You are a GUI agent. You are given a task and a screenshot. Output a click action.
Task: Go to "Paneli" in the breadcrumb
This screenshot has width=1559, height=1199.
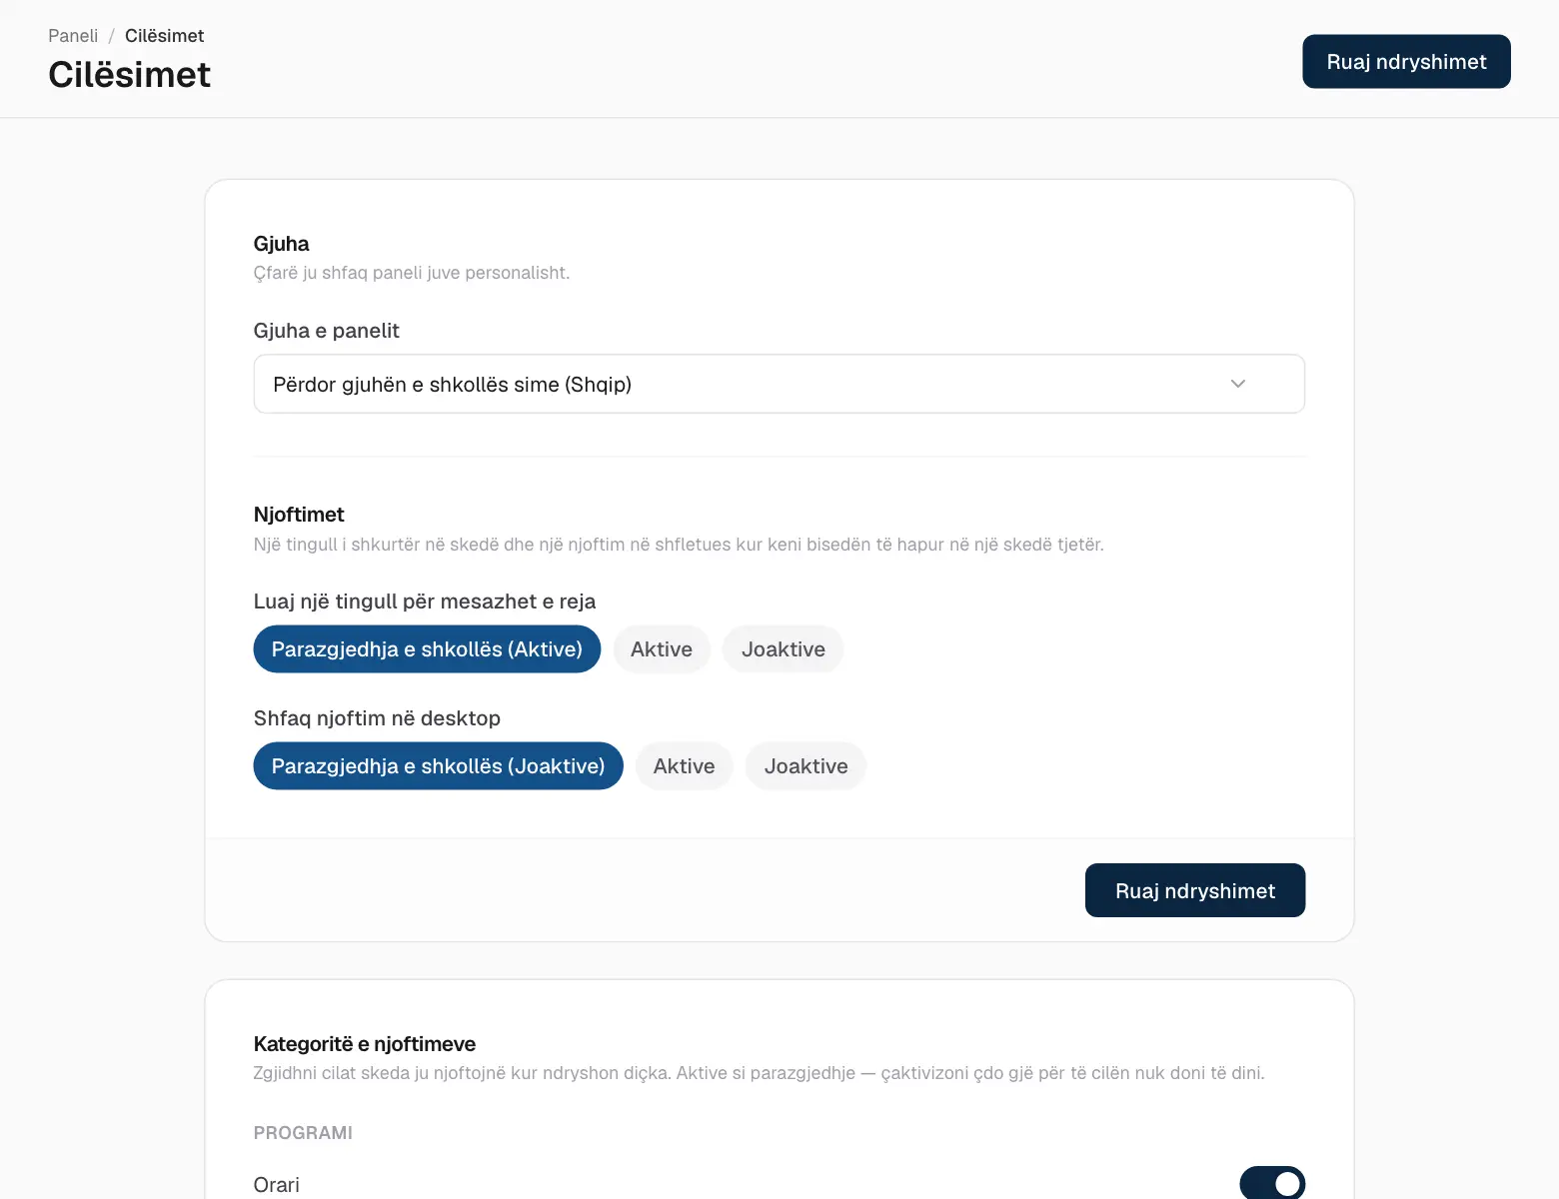click(73, 36)
